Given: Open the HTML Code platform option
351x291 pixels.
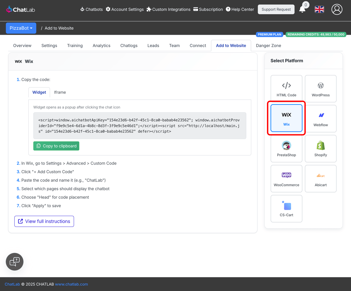Looking at the screenshot, I should pos(286,88).
